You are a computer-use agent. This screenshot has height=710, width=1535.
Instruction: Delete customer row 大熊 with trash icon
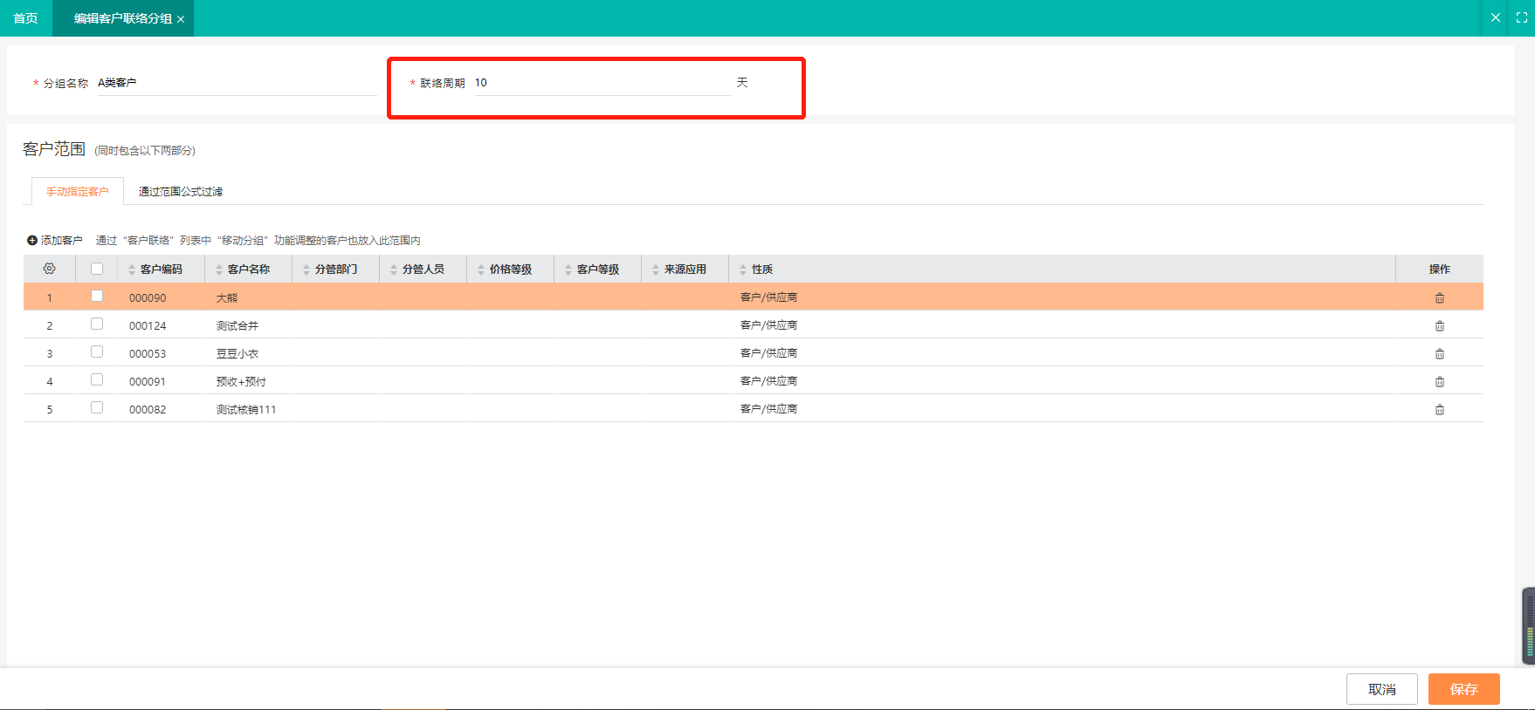(x=1439, y=298)
